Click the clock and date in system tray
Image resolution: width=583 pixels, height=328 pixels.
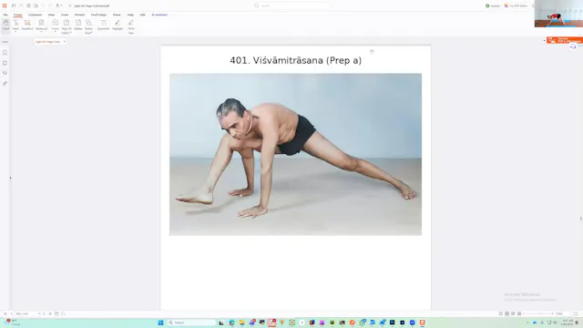[x=568, y=323]
